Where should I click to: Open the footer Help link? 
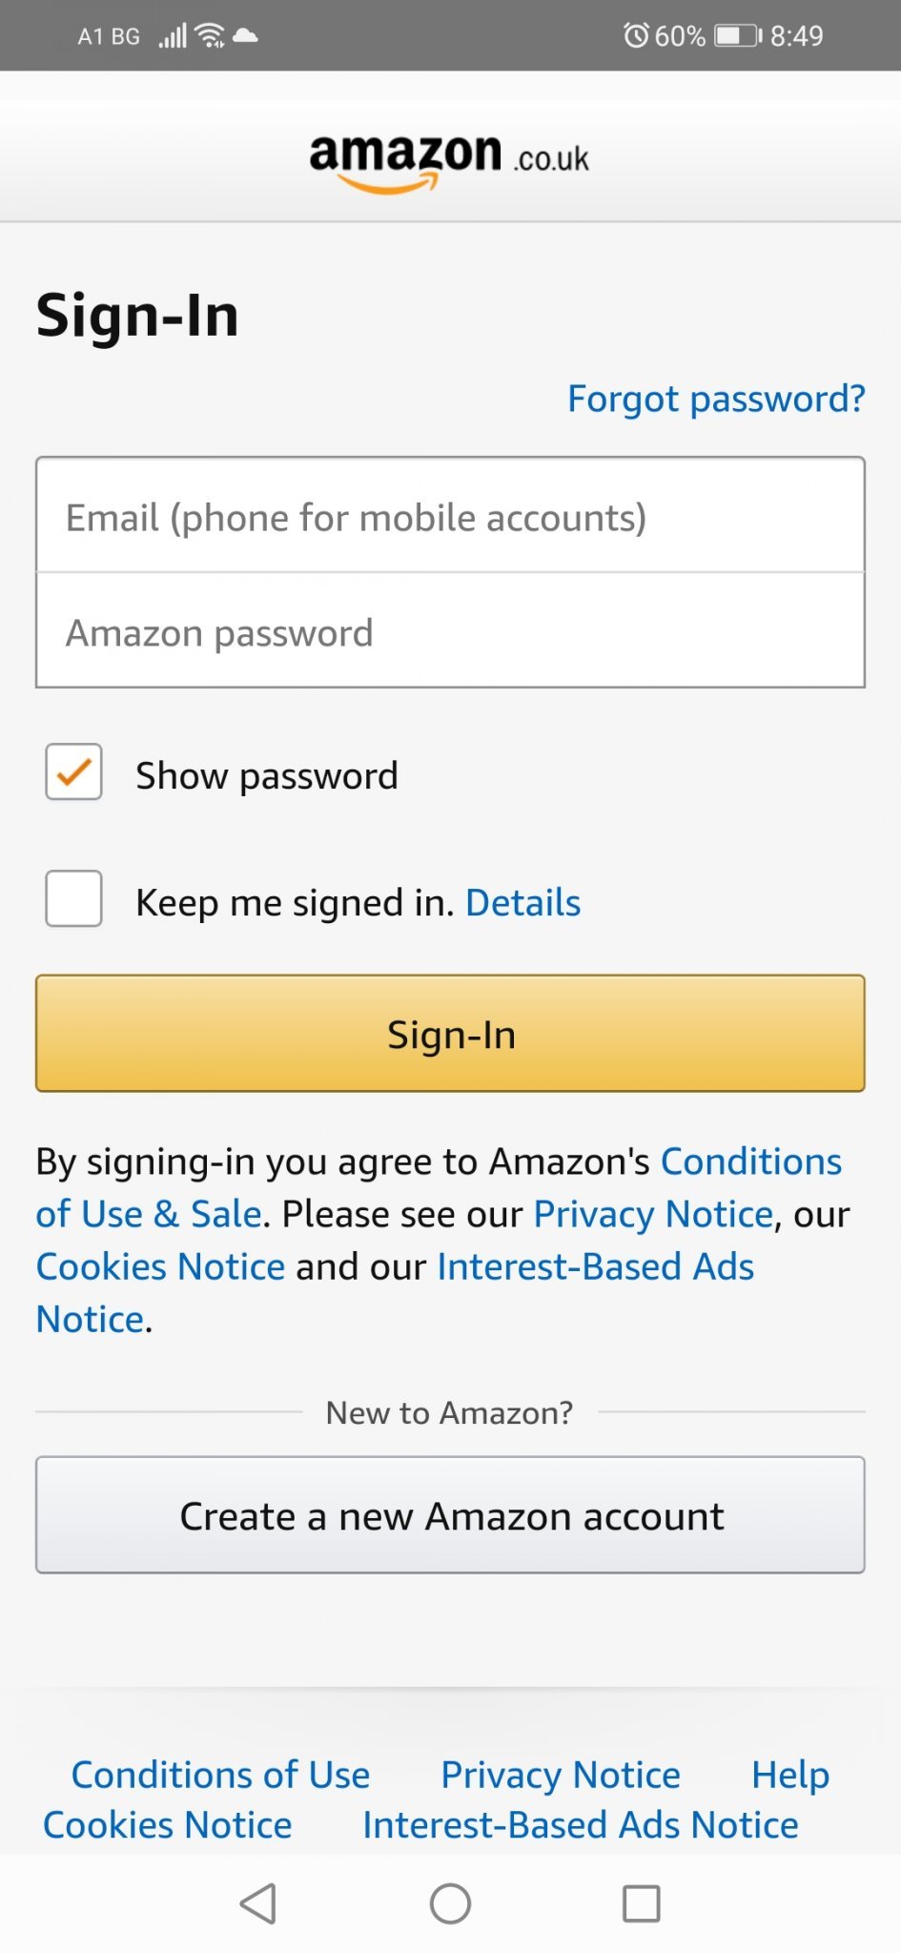click(789, 1775)
